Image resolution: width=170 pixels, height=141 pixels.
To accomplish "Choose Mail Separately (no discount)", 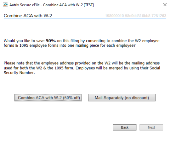I will point(122,98).
